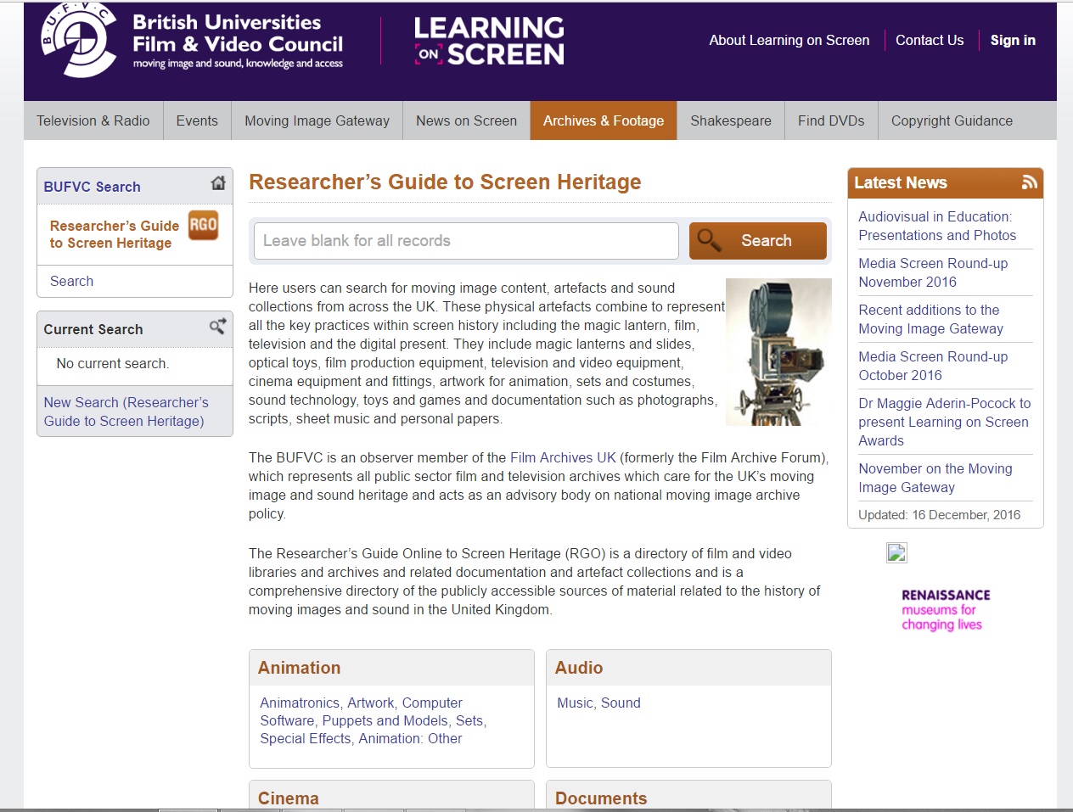Browse the Sound subcategory
This screenshot has width=1073, height=812.
point(621,703)
